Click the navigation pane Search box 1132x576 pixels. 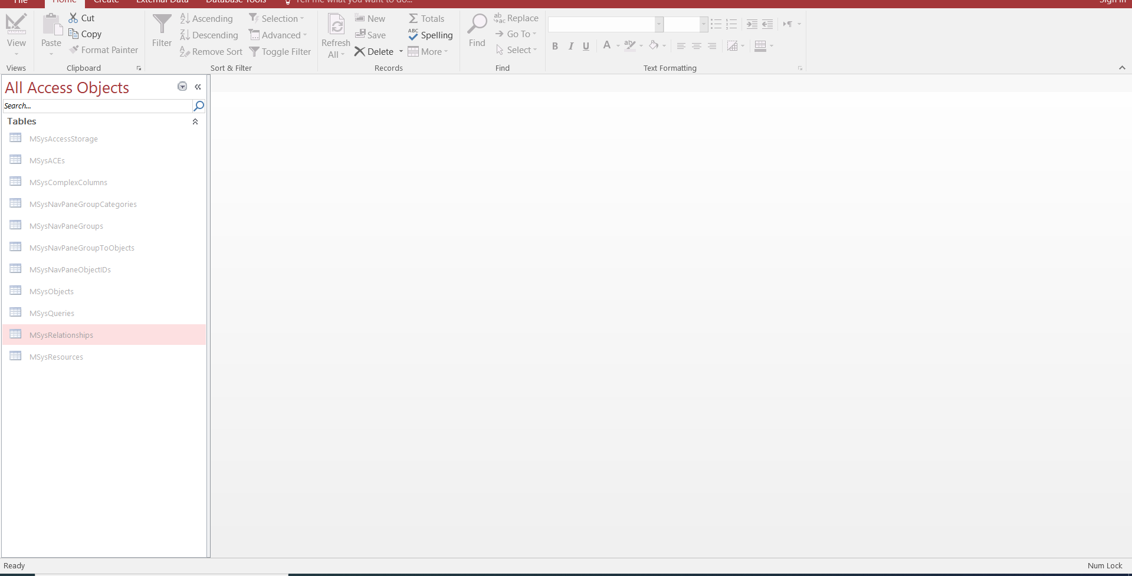pyautogui.click(x=97, y=106)
